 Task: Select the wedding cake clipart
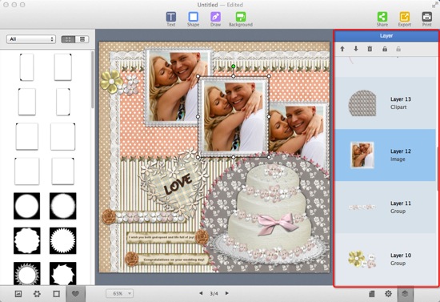point(270,214)
